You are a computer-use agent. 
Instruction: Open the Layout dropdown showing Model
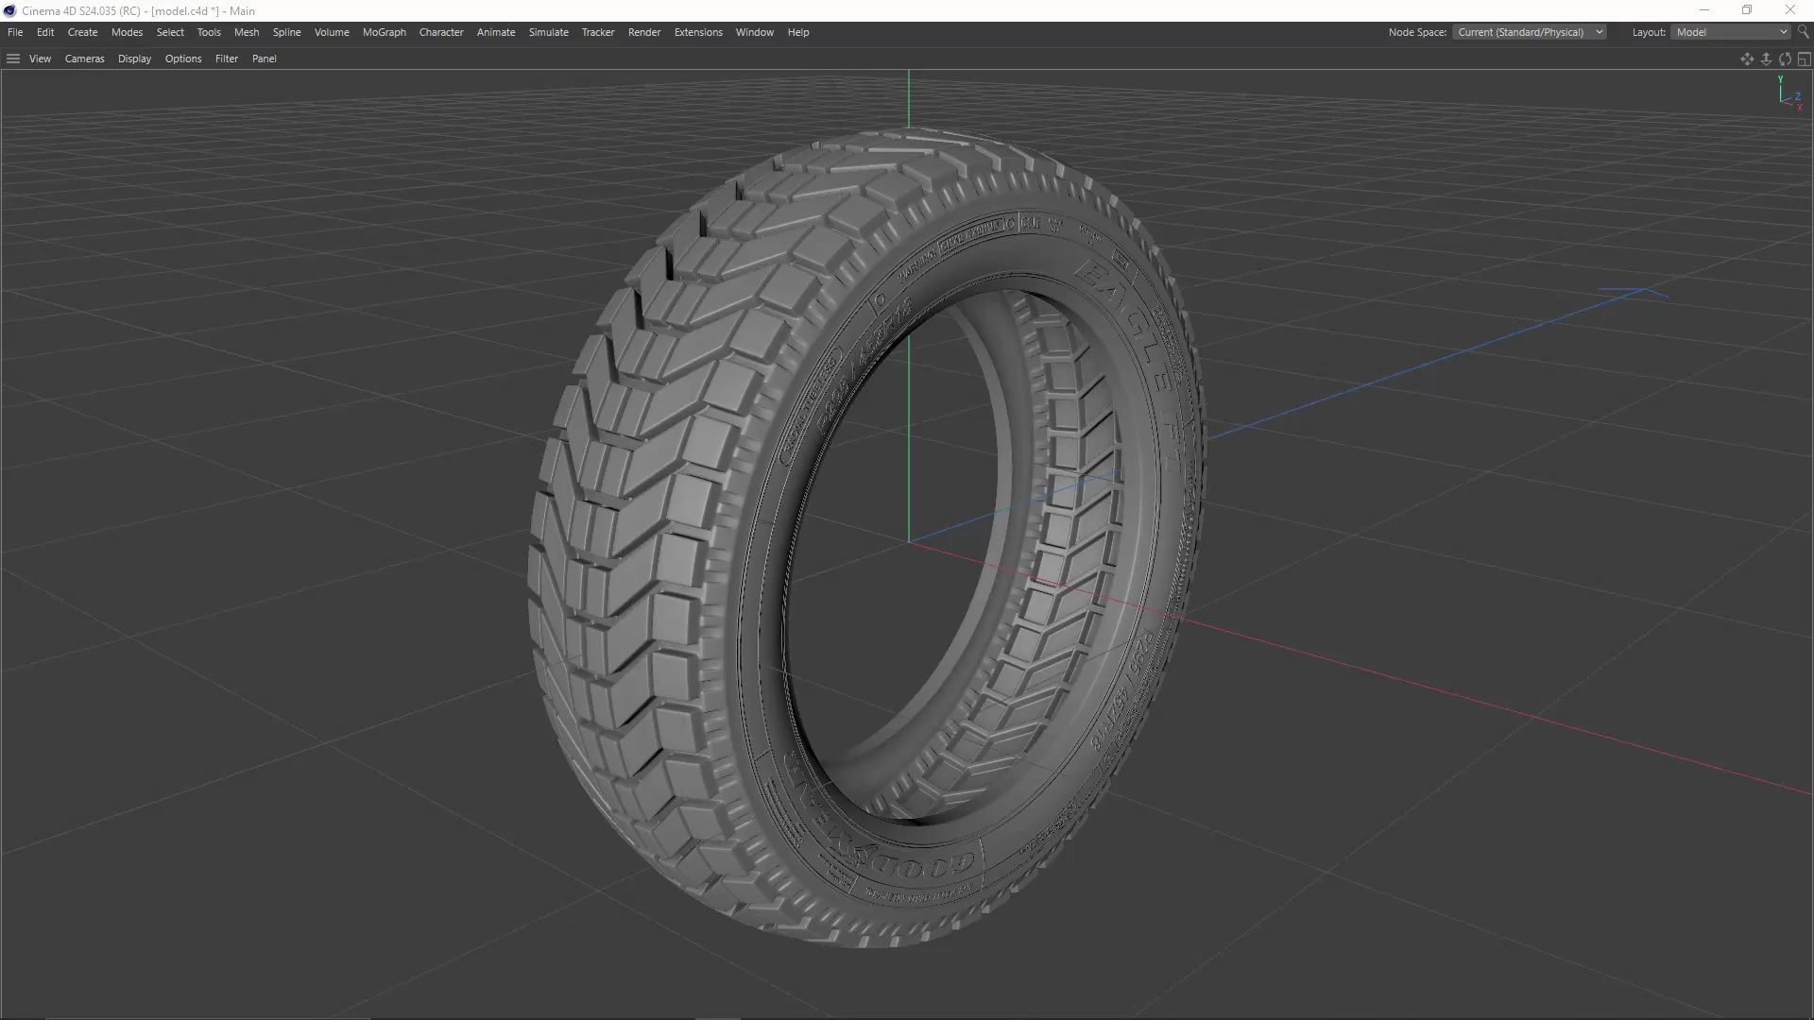click(1731, 32)
